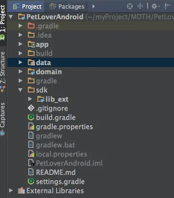174x198 pixels.
Task: Select the sdk folder name
Action: (x=42, y=90)
